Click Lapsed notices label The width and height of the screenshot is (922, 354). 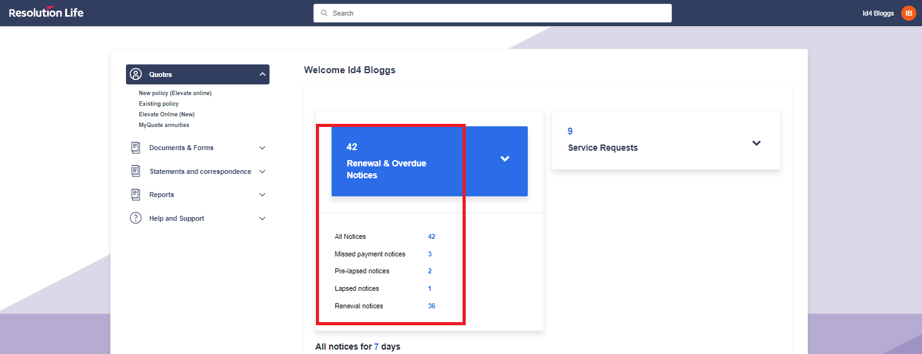click(x=357, y=289)
